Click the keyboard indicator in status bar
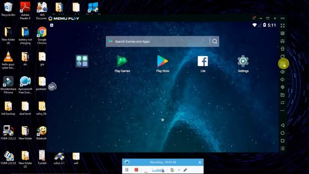Screen dimensions: 309x174 click(52, 25)
